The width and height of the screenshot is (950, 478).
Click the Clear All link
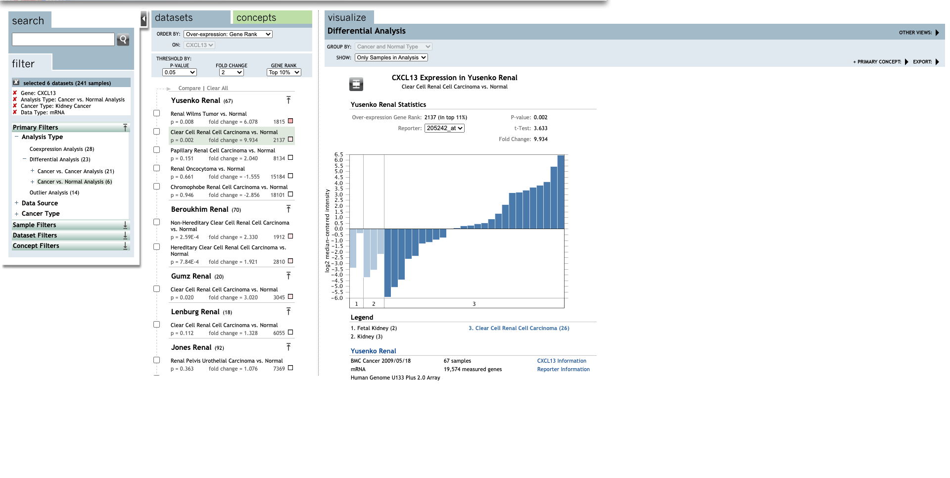[217, 88]
